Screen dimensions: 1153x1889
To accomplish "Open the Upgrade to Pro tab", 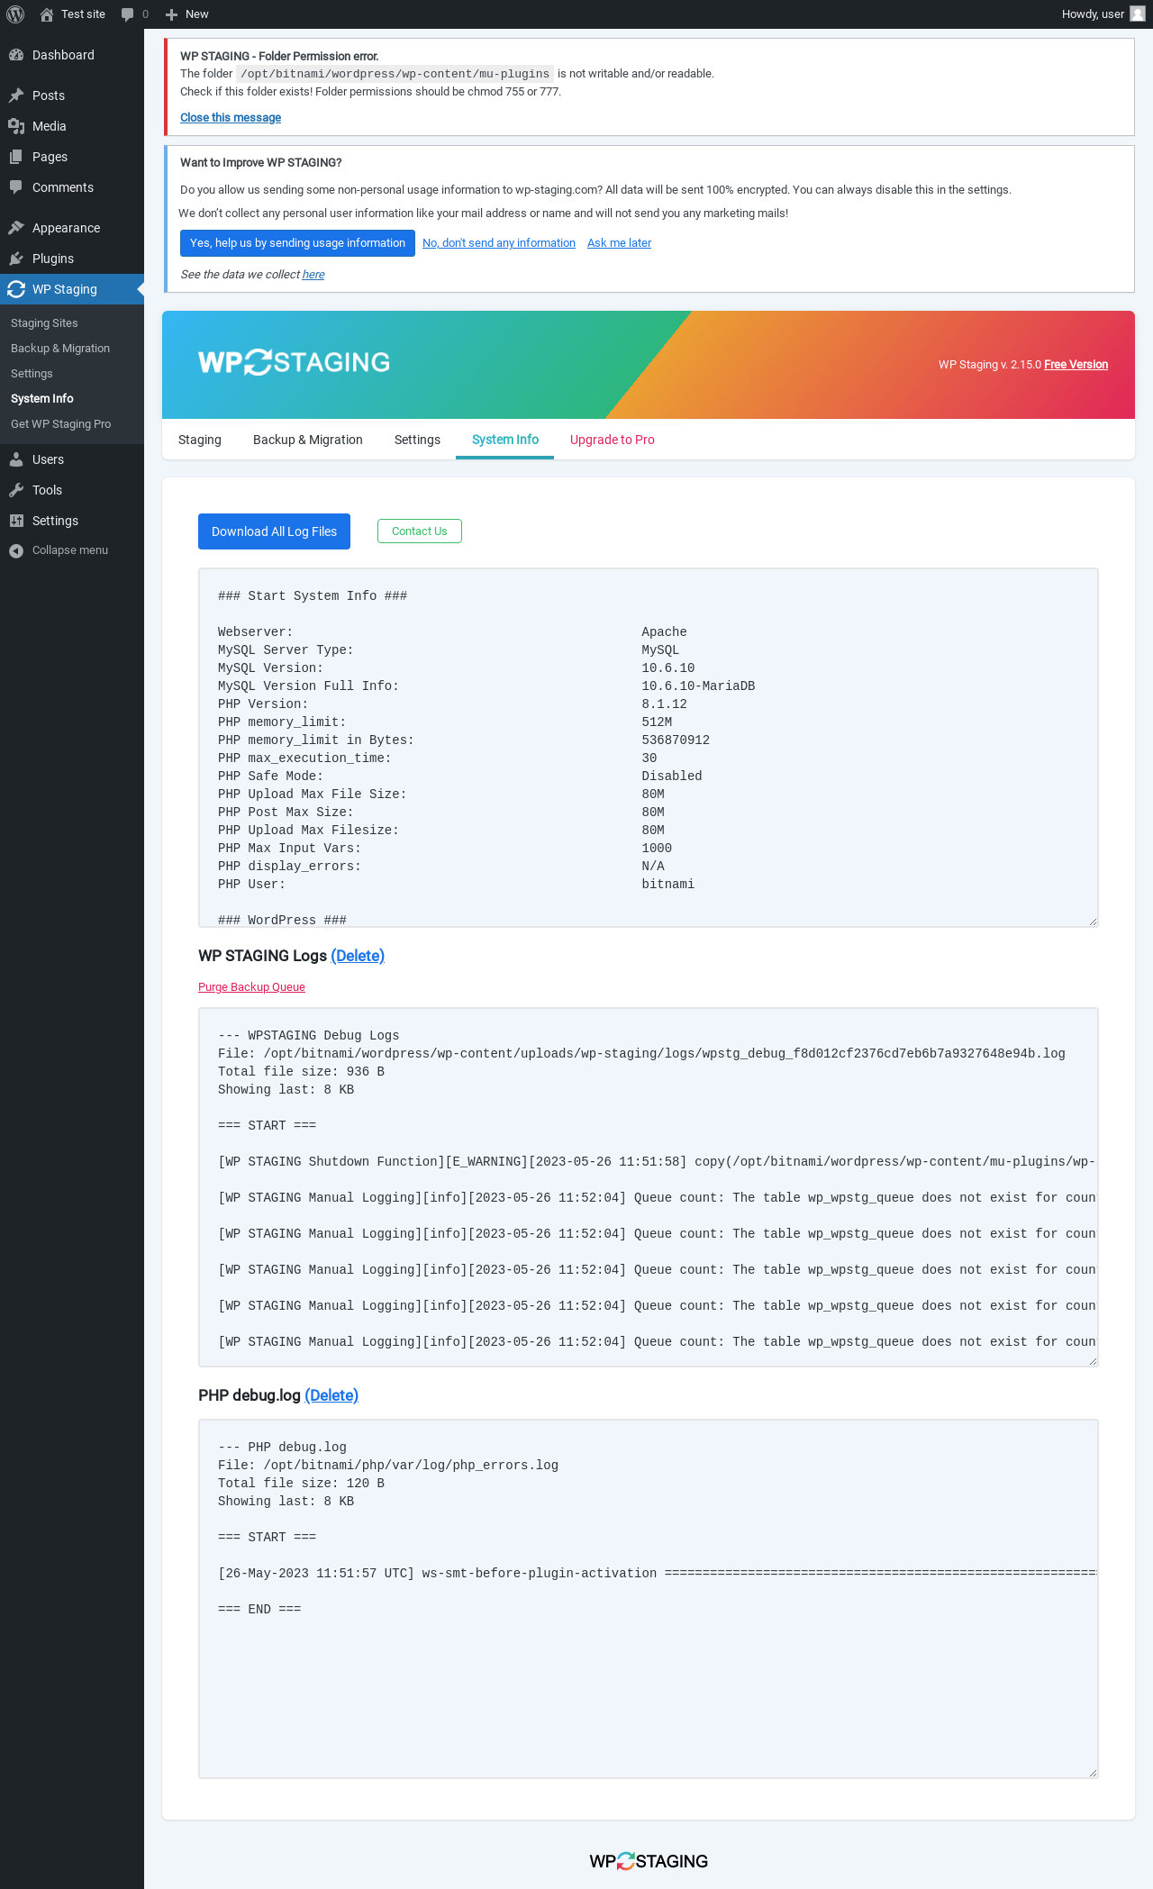I will [x=613, y=440].
